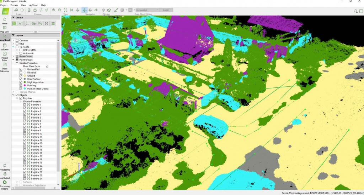This screenshot has height=195, width=364.
Task: Hide Polyline 12 via its checkbox
Action: tap(25, 140)
